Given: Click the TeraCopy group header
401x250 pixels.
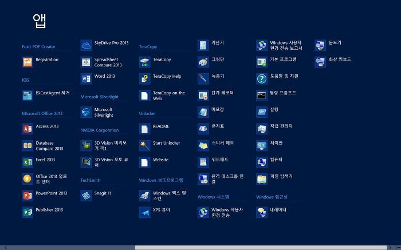Looking at the screenshot, I should 148,47.
